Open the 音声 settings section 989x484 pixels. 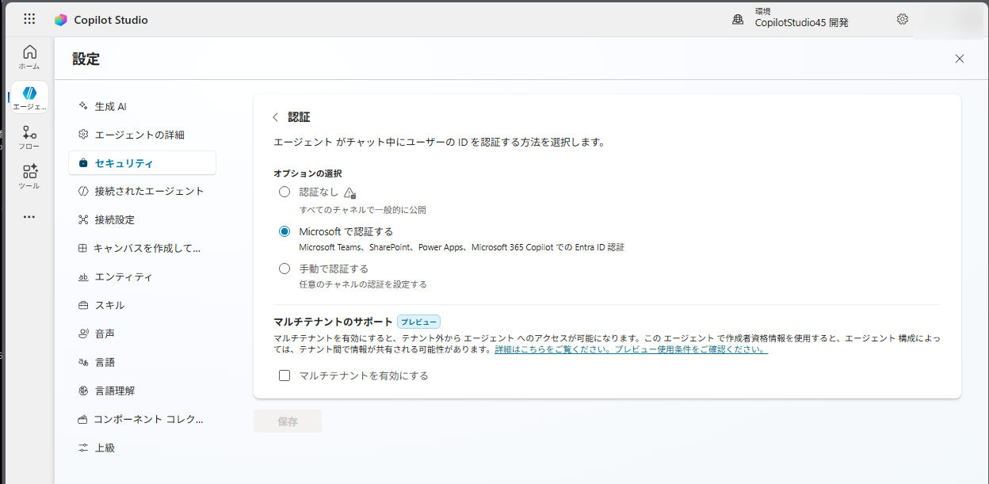pos(143,333)
